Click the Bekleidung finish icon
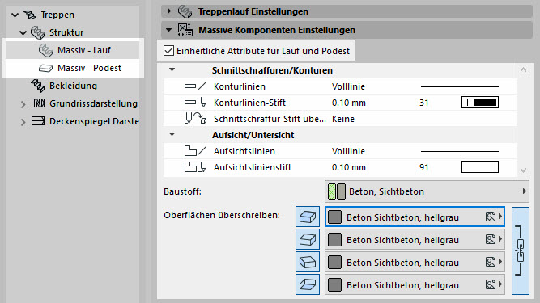The width and height of the screenshot is (540, 303). click(37, 86)
